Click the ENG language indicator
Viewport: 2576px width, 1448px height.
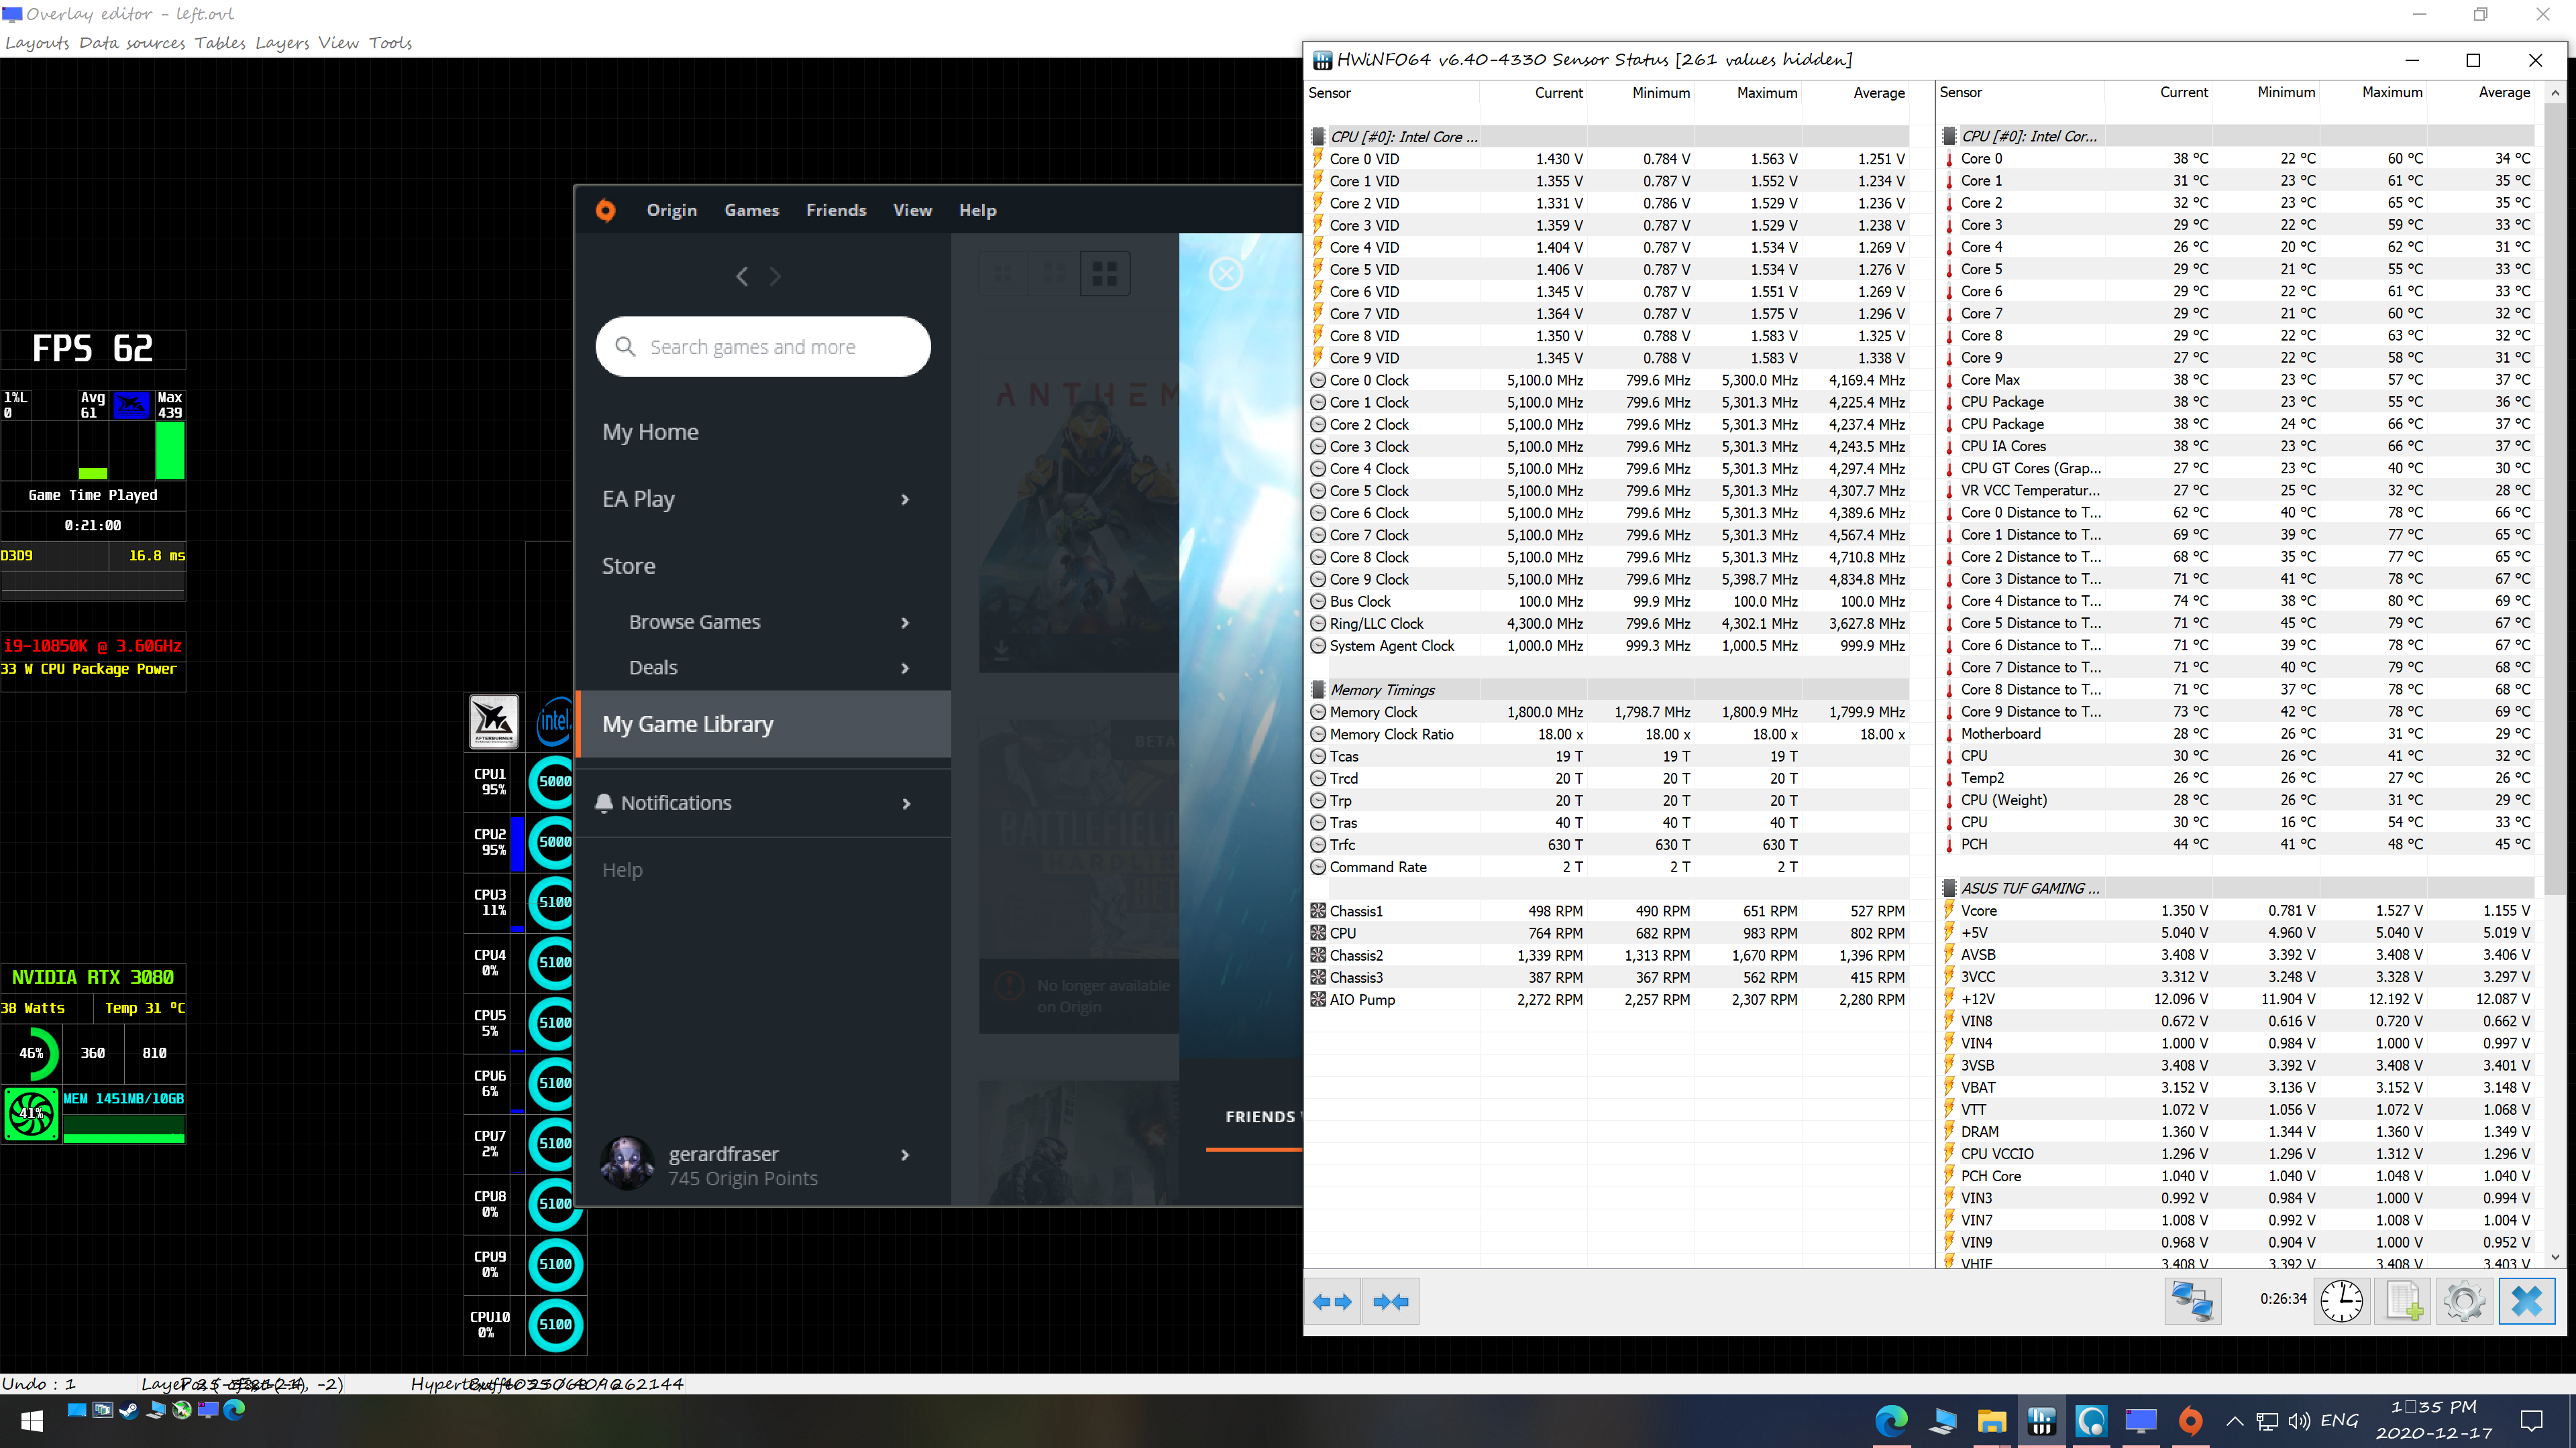pos(2339,1421)
